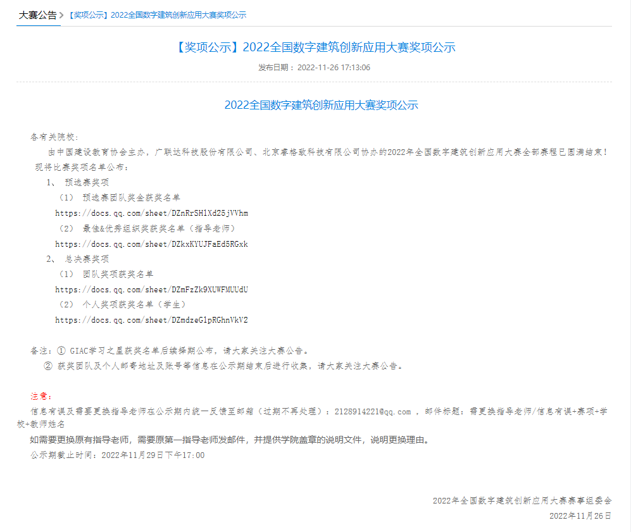Click the chevron arrow after 大赛公告
The image size is (631, 532).
pyautogui.click(x=61, y=15)
